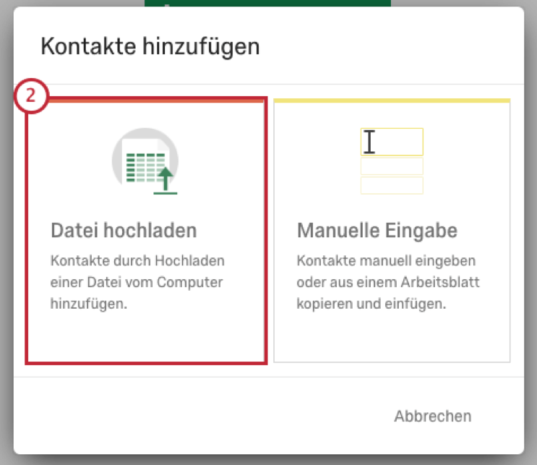The width and height of the screenshot is (537, 465).
Task: Click the manual entry text-fields icon
Action: pos(392,161)
